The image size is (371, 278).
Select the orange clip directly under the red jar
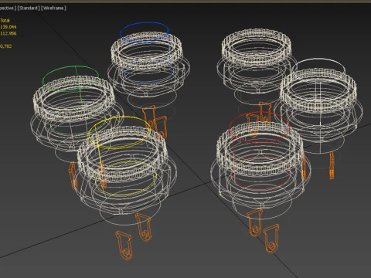(x=255, y=222)
